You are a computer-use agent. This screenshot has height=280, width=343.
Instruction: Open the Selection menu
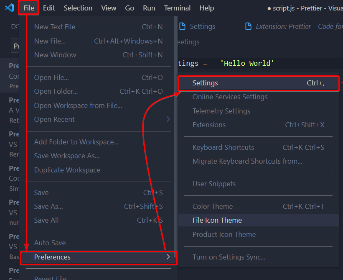tap(78, 8)
